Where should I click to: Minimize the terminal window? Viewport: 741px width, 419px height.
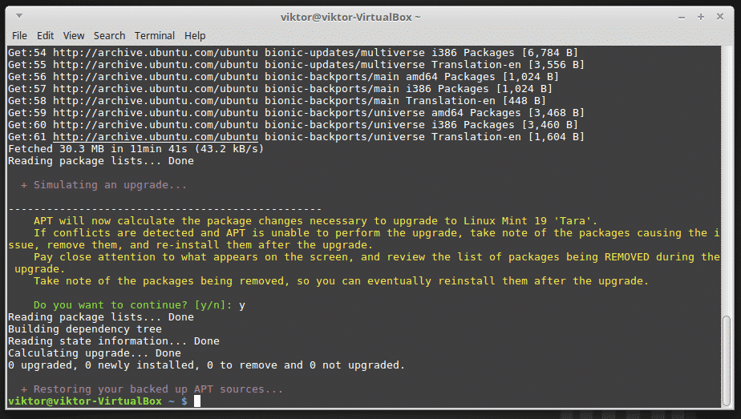[682, 17]
